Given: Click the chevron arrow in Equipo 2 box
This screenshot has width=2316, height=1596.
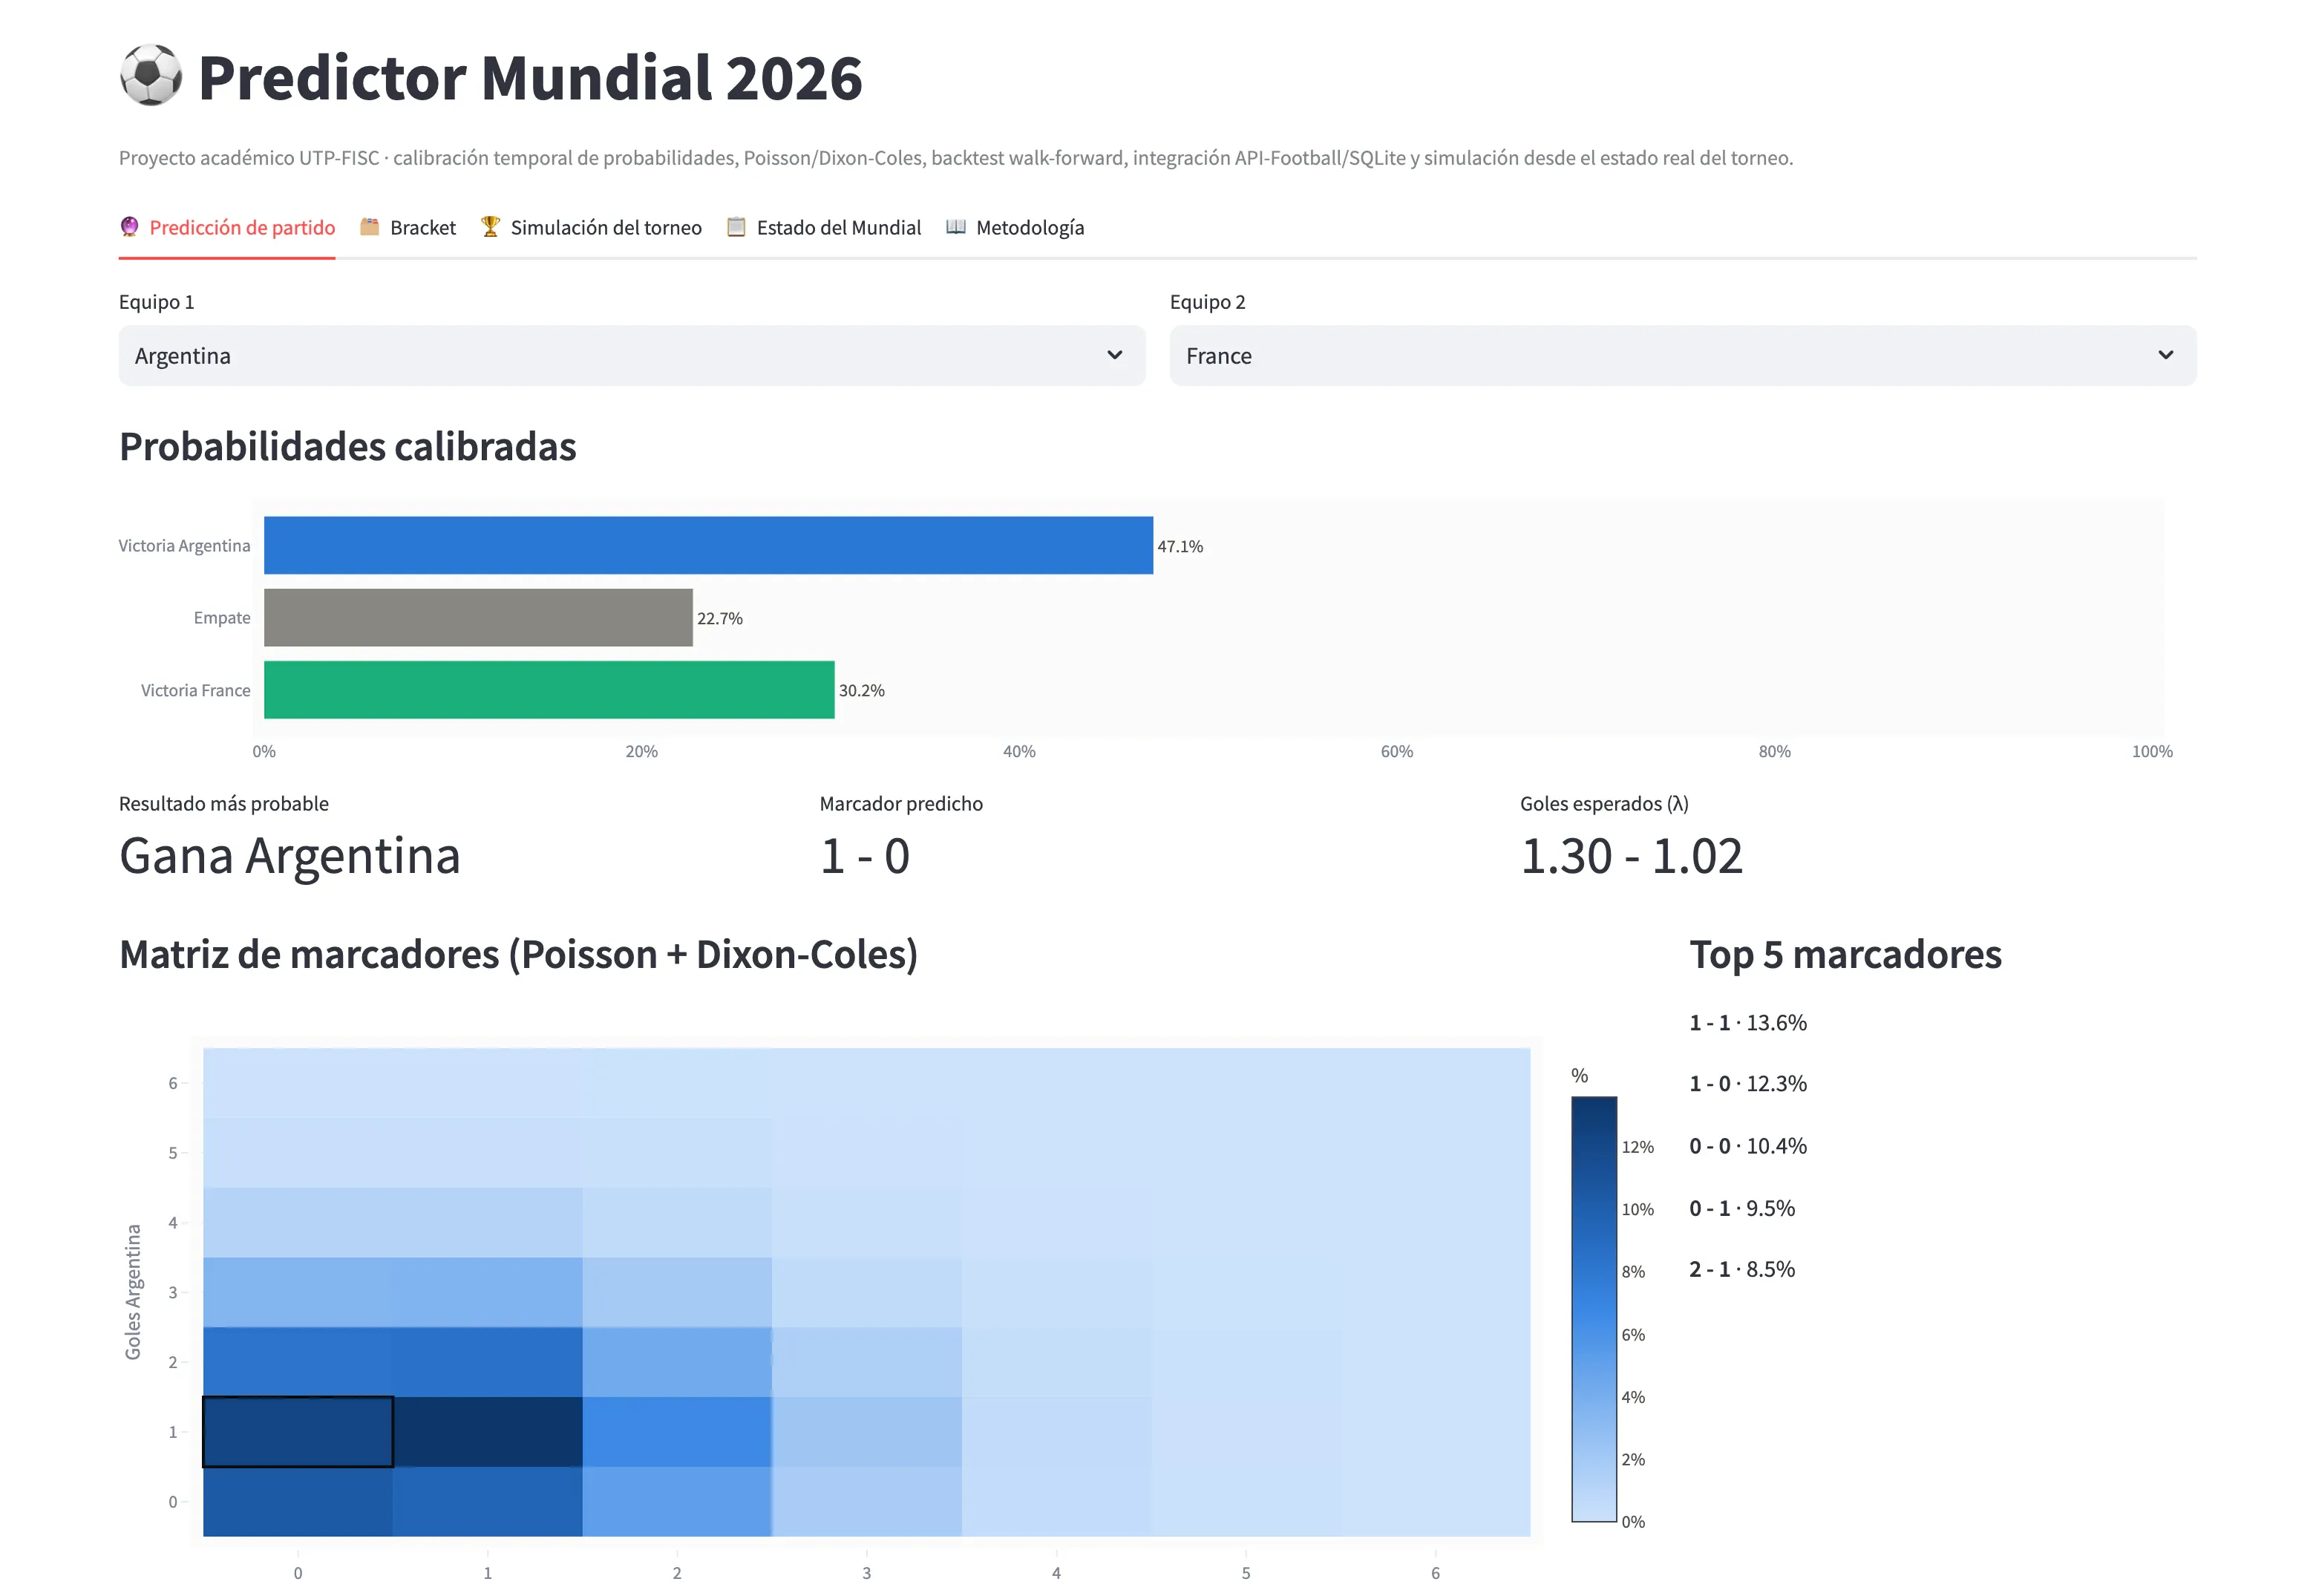Looking at the screenshot, I should point(2166,355).
